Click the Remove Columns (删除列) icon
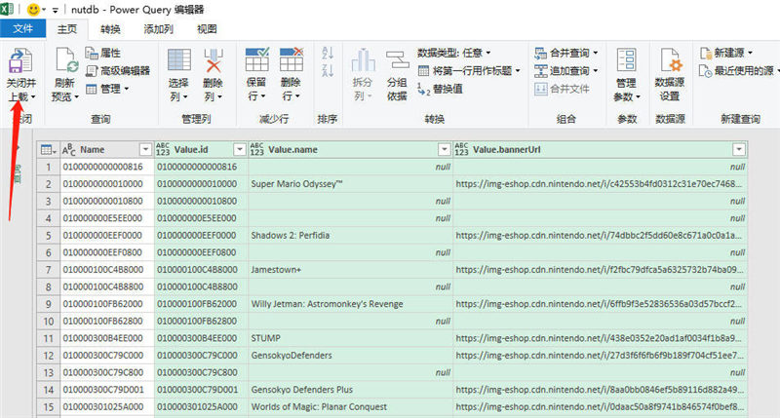The width and height of the screenshot is (780, 418). click(x=214, y=60)
